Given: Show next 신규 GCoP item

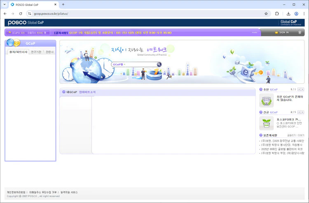Looking at the screenshot, I should [302, 112].
